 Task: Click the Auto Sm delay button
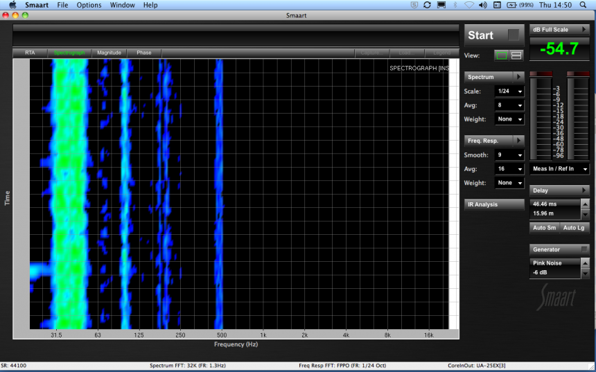[x=544, y=228]
